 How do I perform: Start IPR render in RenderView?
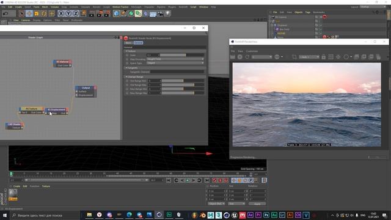coord(239,57)
